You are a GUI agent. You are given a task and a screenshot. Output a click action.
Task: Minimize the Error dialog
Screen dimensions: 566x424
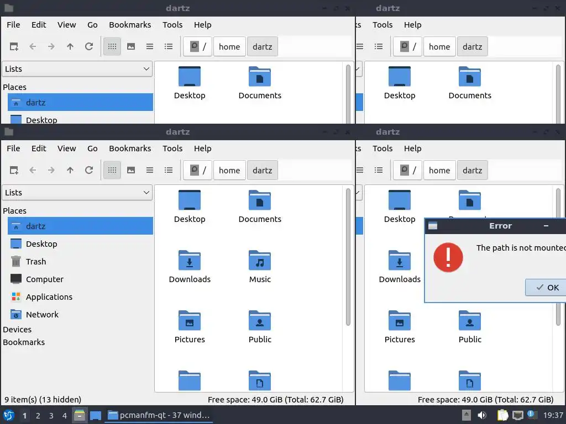pyautogui.click(x=546, y=226)
